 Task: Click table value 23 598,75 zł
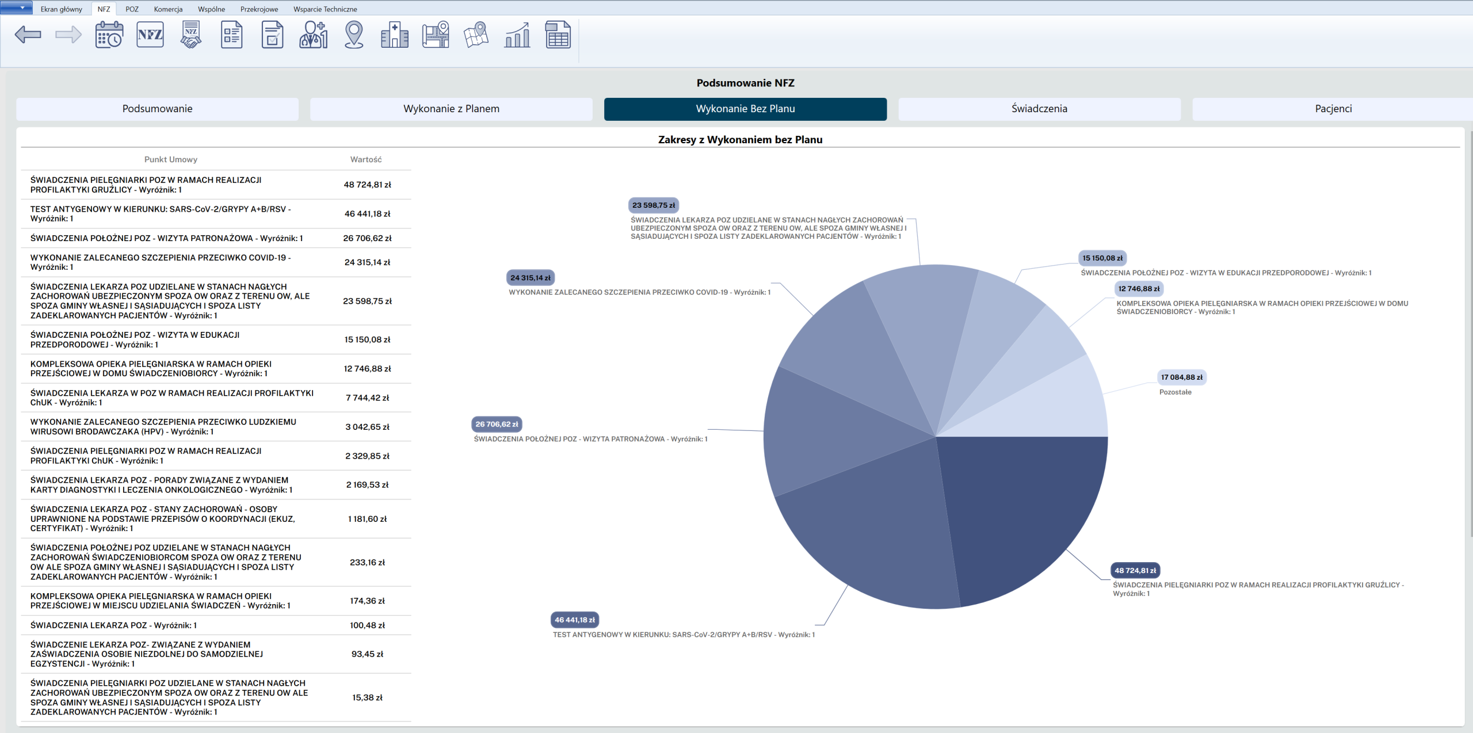tap(367, 301)
